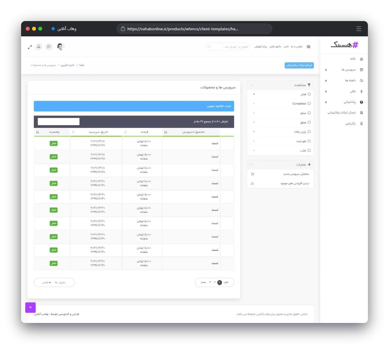Viewport: 389px width, 344px height.
Task: Click the پشتیبانی question mark icon
Action: pos(361,102)
